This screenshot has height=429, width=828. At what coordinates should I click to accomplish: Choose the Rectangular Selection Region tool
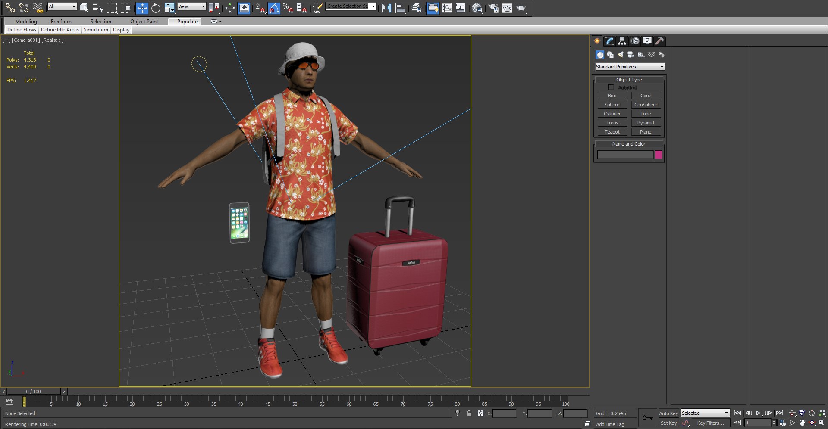(x=112, y=7)
